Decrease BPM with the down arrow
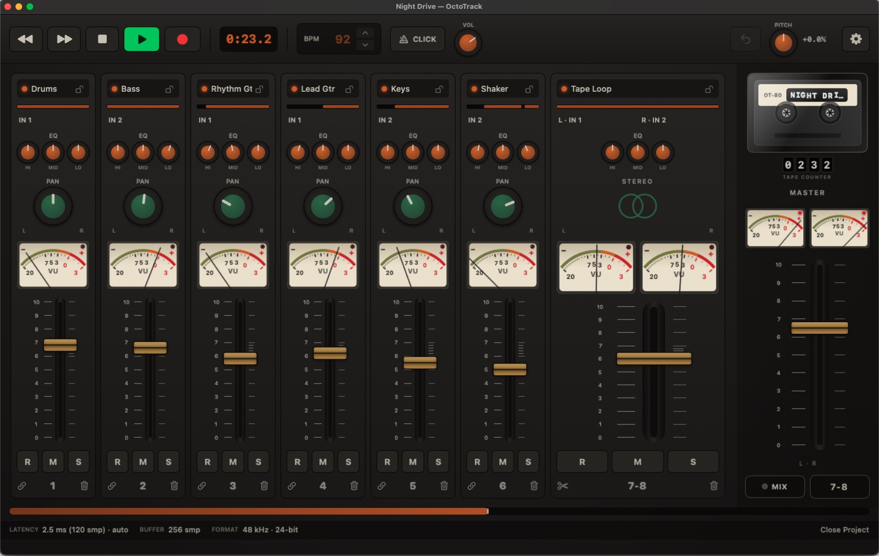Screen dimensions: 879x556 [365, 45]
